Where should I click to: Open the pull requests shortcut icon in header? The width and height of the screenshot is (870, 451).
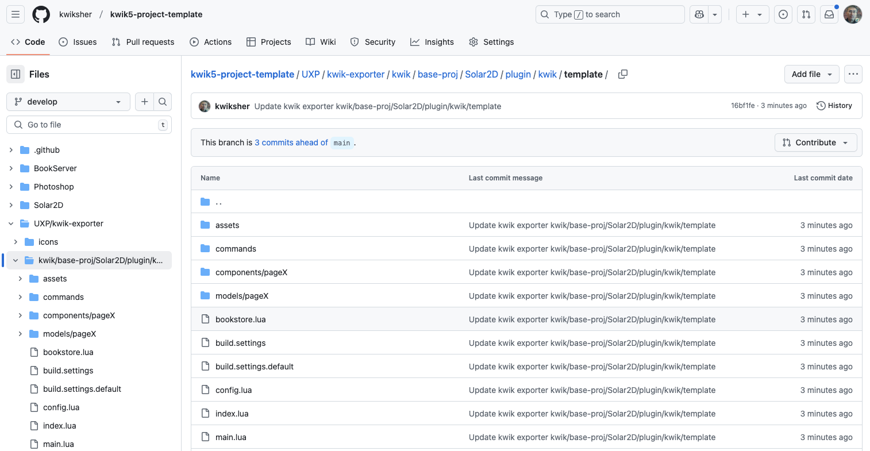(x=806, y=14)
